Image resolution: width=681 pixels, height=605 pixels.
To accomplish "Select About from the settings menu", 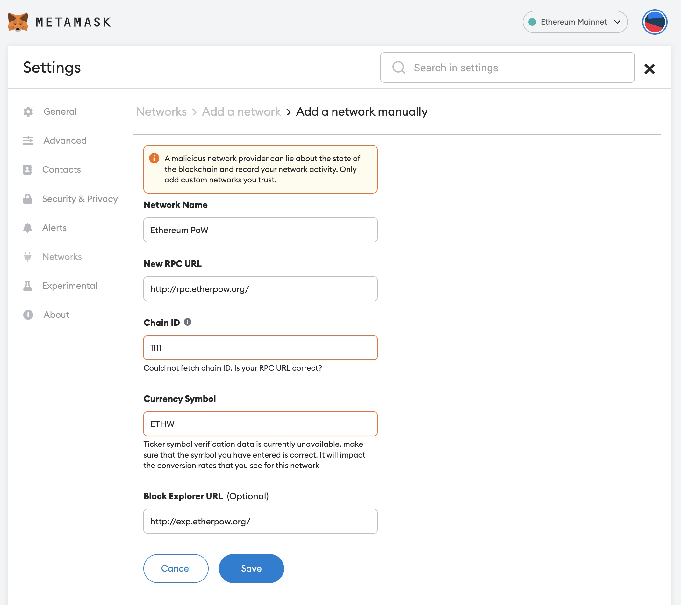I will coord(56,315).
